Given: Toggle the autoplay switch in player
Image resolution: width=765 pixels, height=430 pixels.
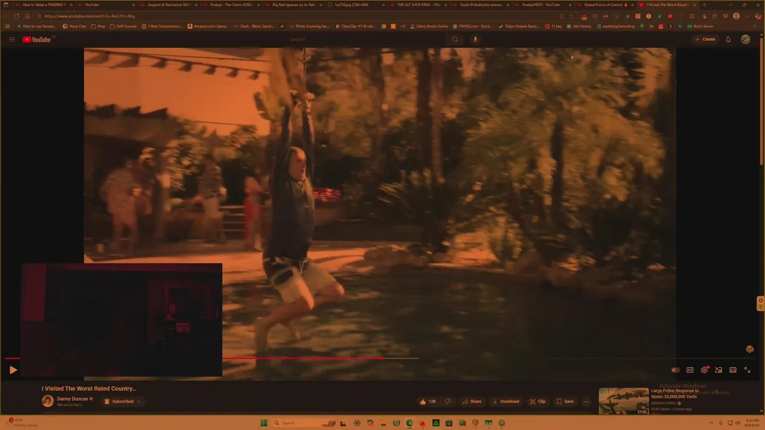Looking at the screenshot, I should point(675,370).
